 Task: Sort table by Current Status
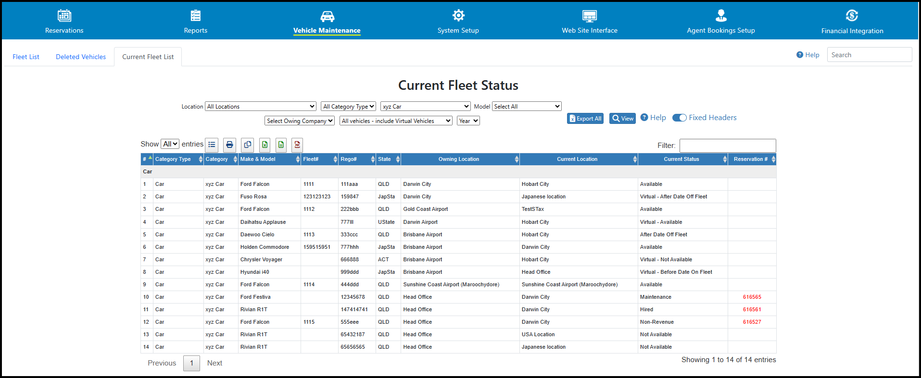click(683, 159)
